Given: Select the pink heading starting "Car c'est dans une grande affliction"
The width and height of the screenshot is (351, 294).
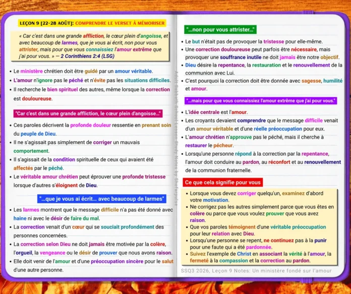Looking at the screenshot, I should click(x=88, y=113).
